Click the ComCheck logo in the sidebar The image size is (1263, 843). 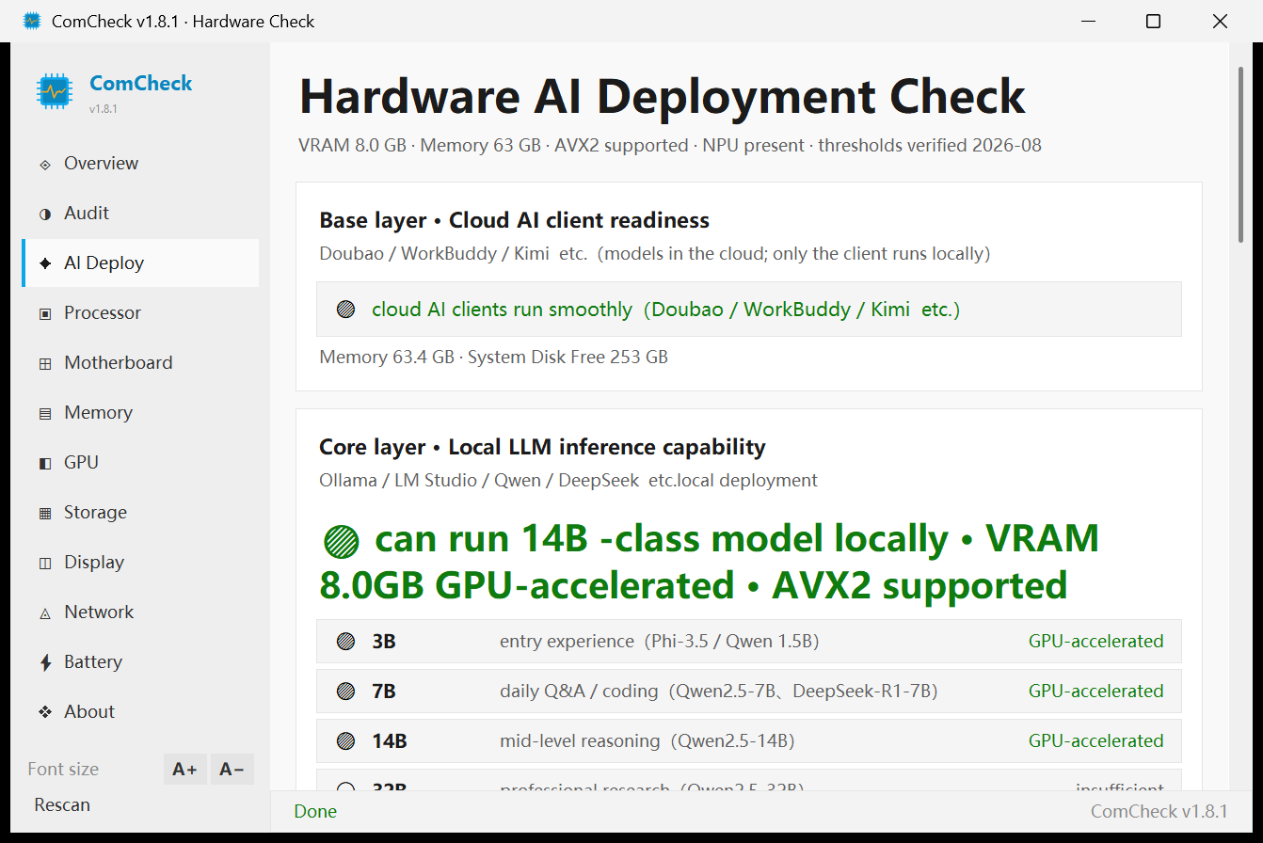click(55, 91)
